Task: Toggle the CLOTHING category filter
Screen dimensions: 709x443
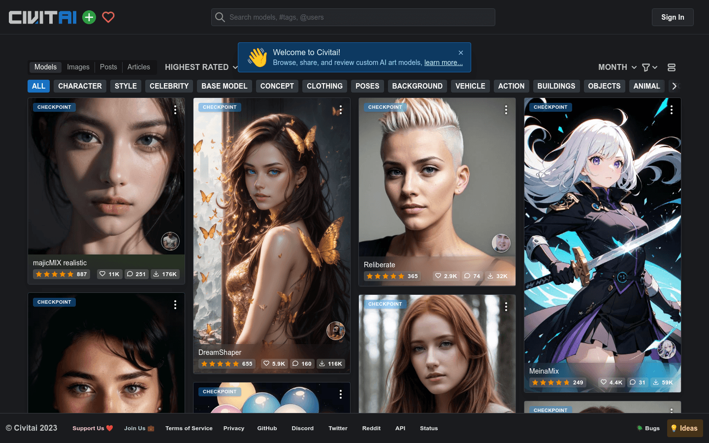Action: coord(324,86)
